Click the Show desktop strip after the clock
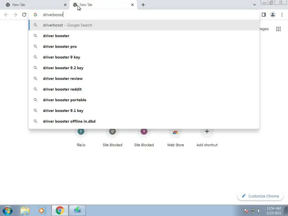288x216 pixels. point(286,210)
